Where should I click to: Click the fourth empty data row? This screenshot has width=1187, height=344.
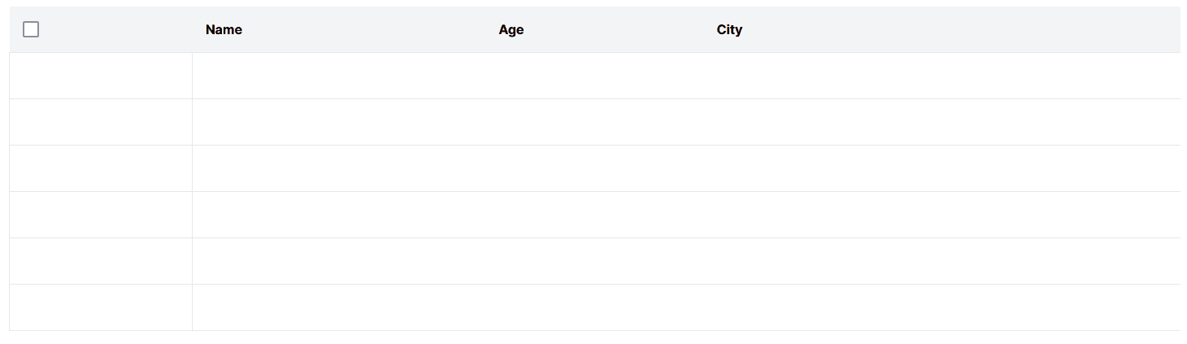(594, 215)
